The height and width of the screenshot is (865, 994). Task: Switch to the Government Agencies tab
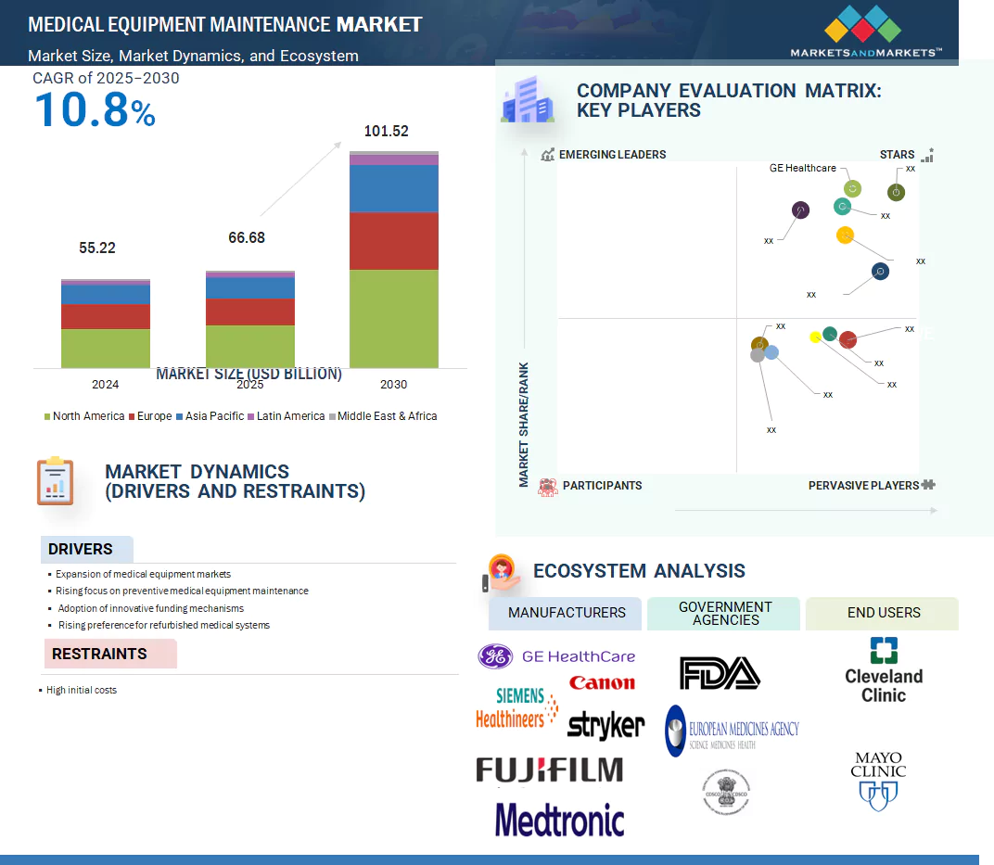(x=724, y=613)
